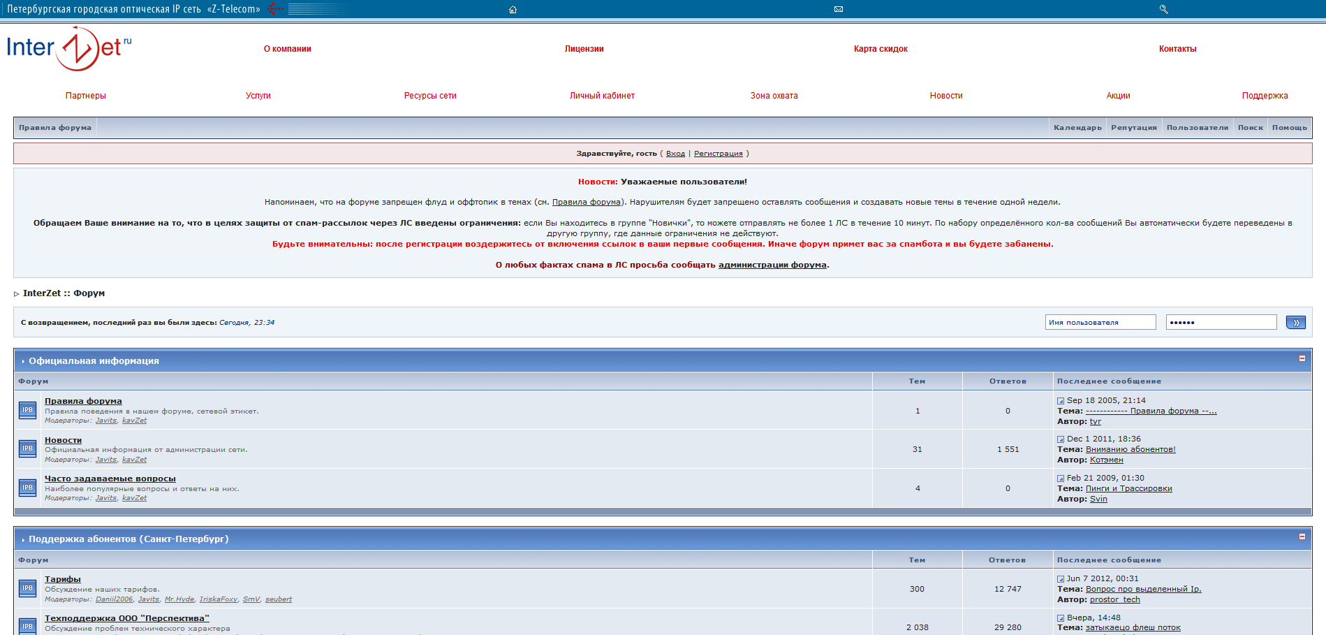
Task: Click the IPB icon beside Новости forum
Action: [x=27, y=448]
